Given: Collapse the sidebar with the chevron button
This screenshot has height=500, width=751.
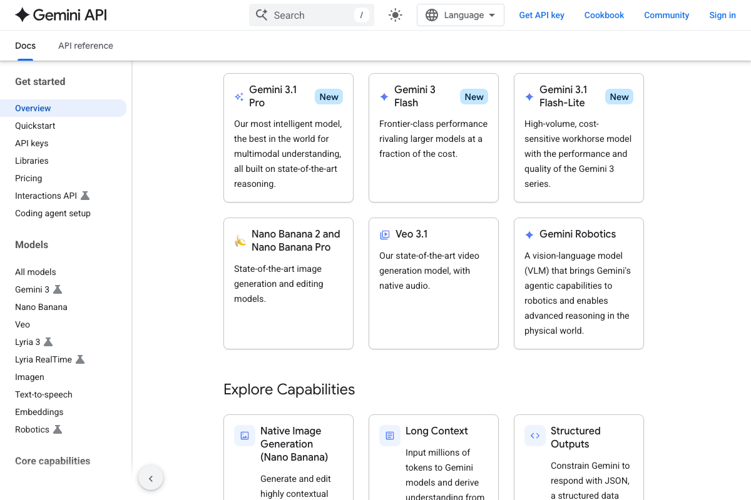Looking at the screenshot, I should (150, 479).
